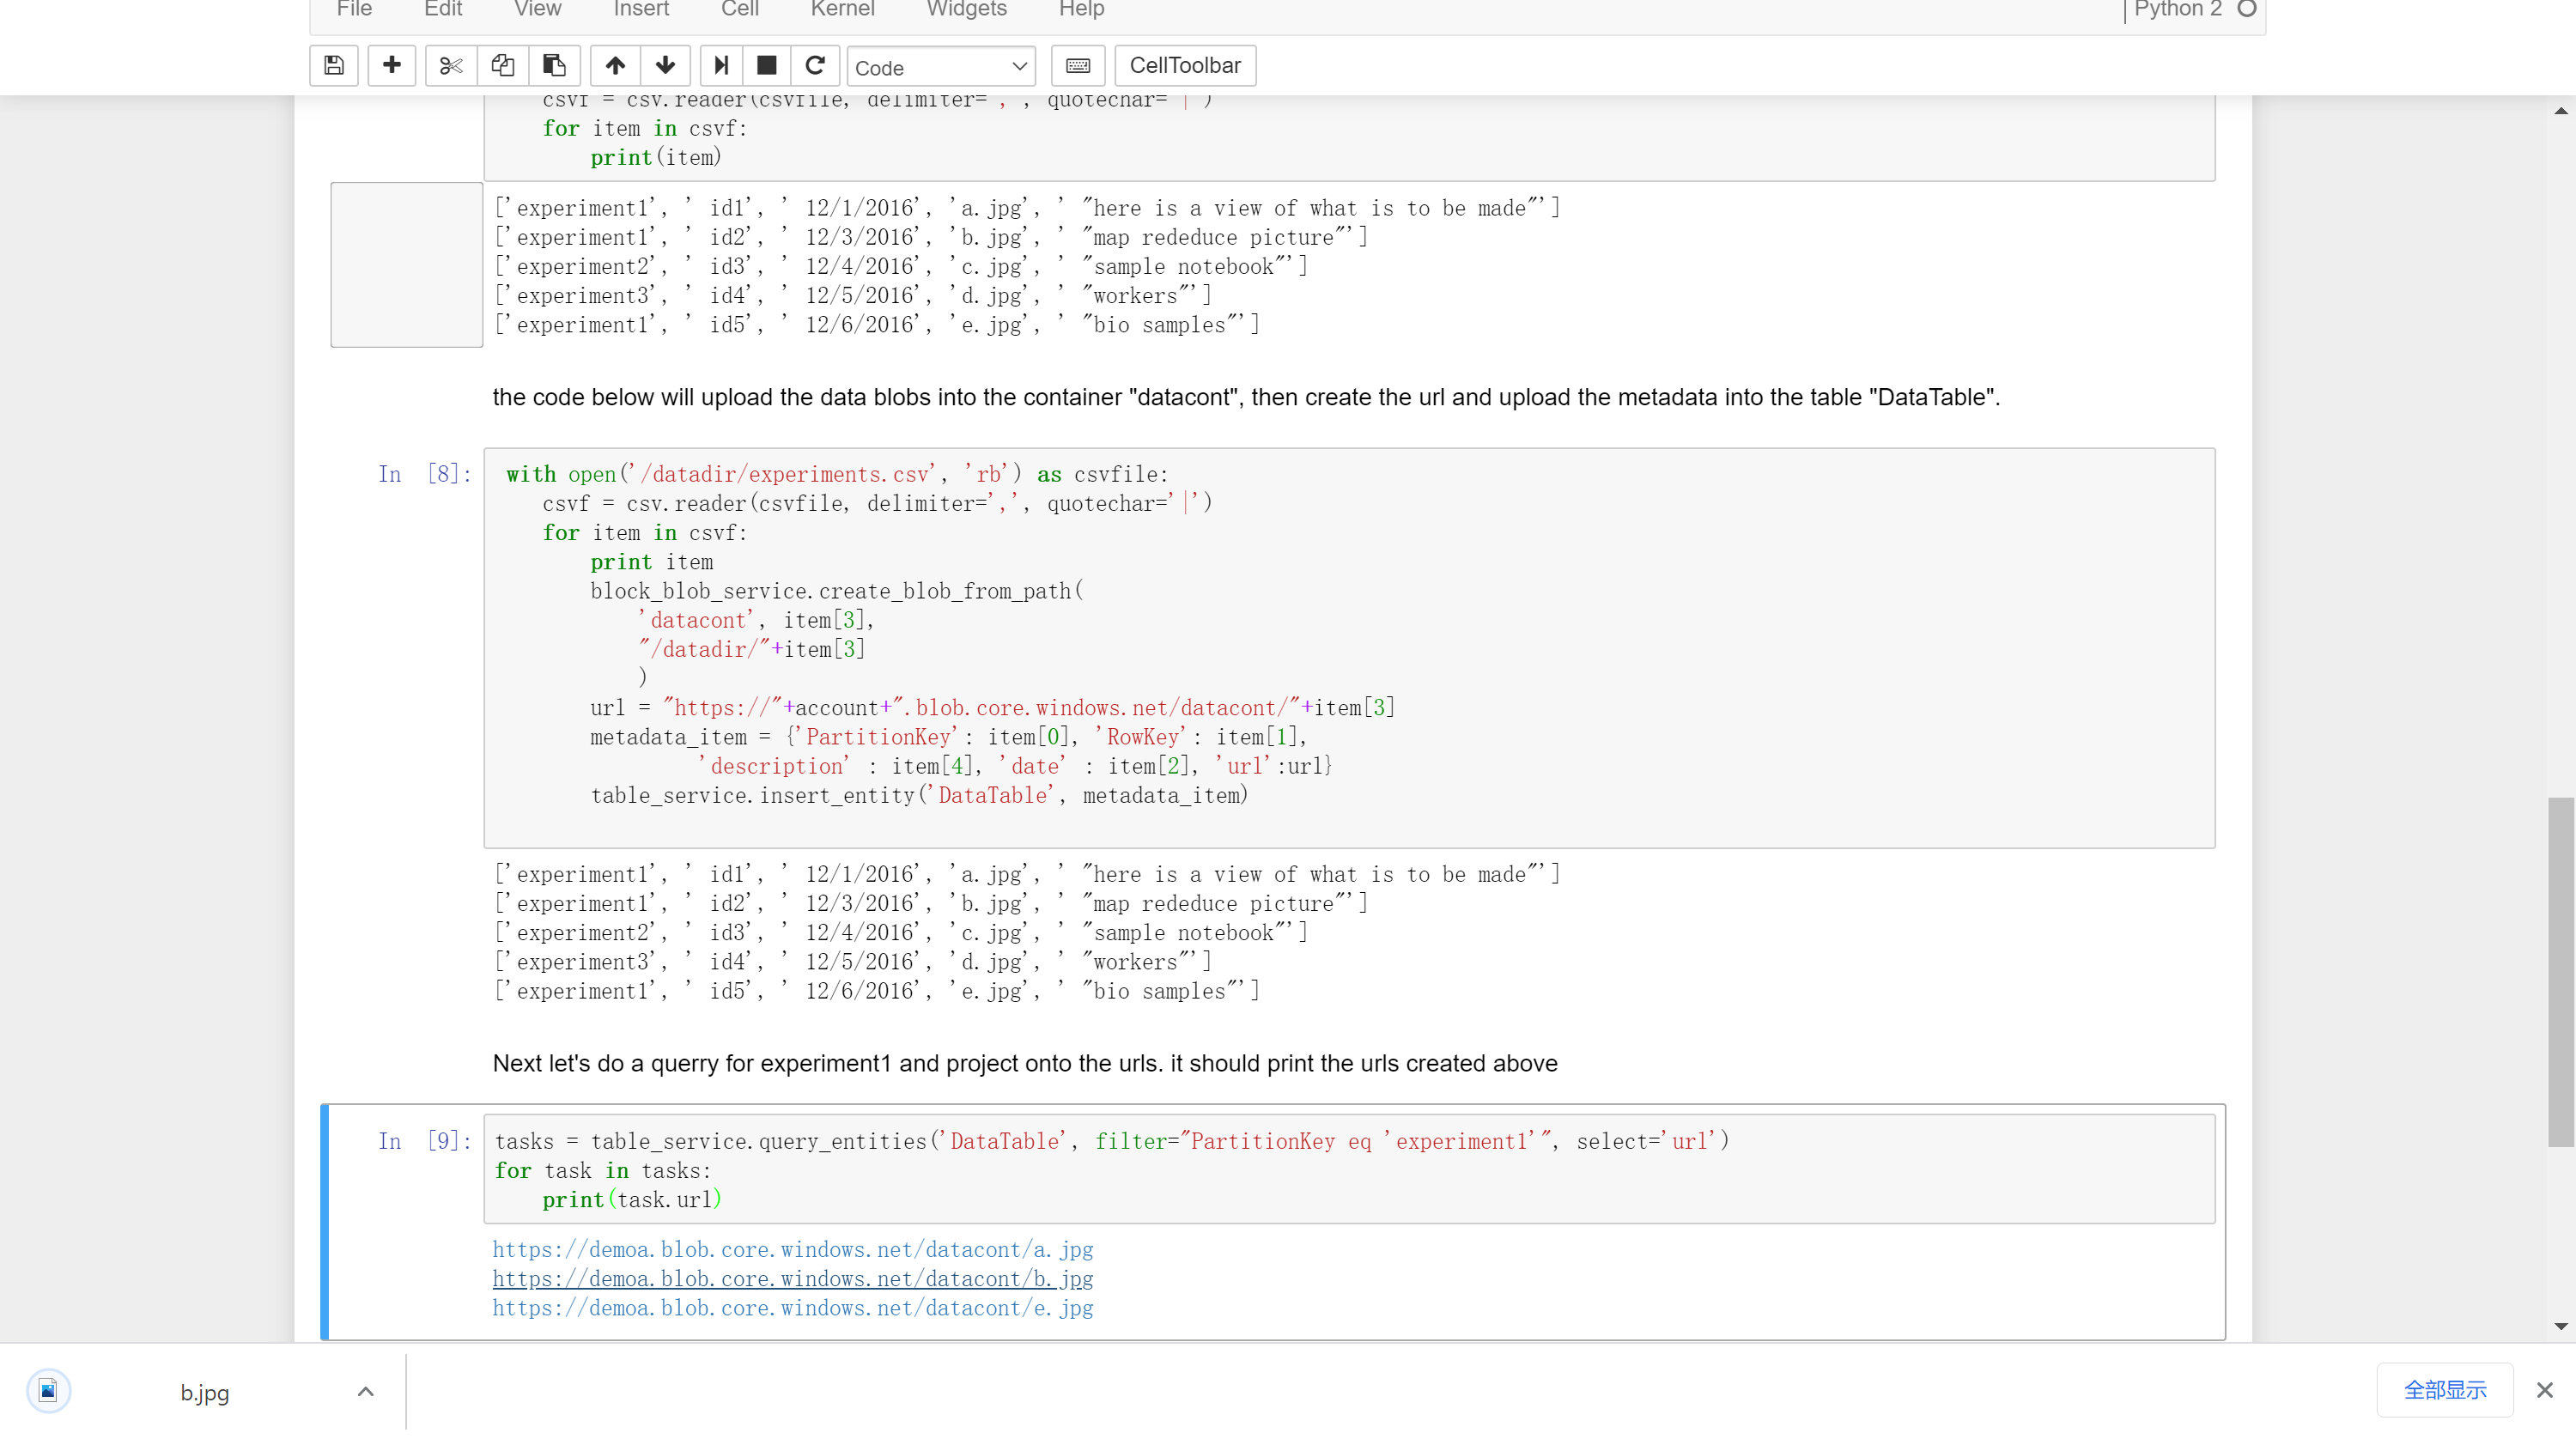Screen dimensions: 2576x1439
Task: Click the output prompt area of the top cell
Action: pos(406,265)
